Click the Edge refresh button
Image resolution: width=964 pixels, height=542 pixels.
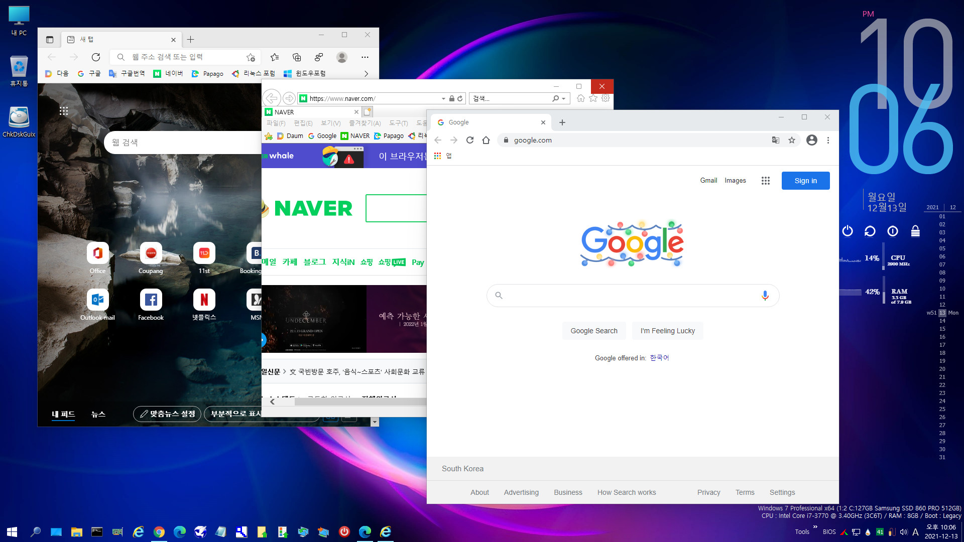(x=96, y=57)
